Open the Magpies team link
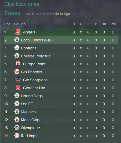The image size is (121, 143). tap(28, 112)
